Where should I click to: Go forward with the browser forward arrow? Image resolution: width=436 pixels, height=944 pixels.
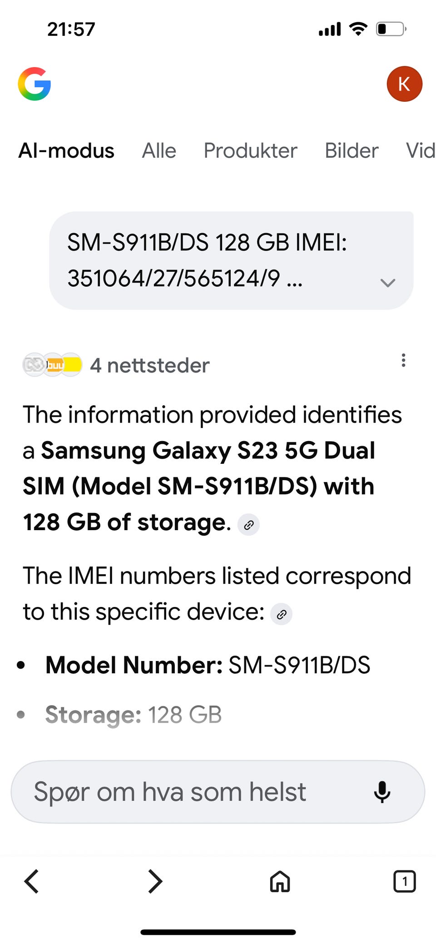pos(155,881)
